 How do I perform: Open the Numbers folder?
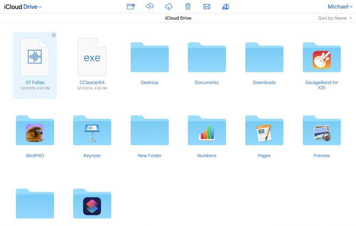point(207,131)
